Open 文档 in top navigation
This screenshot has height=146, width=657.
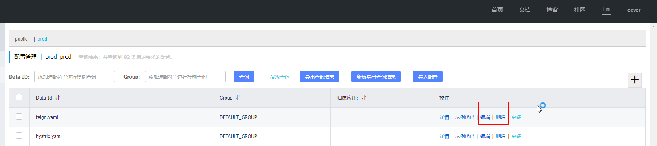pyautogui.click(x=525, y=10)
